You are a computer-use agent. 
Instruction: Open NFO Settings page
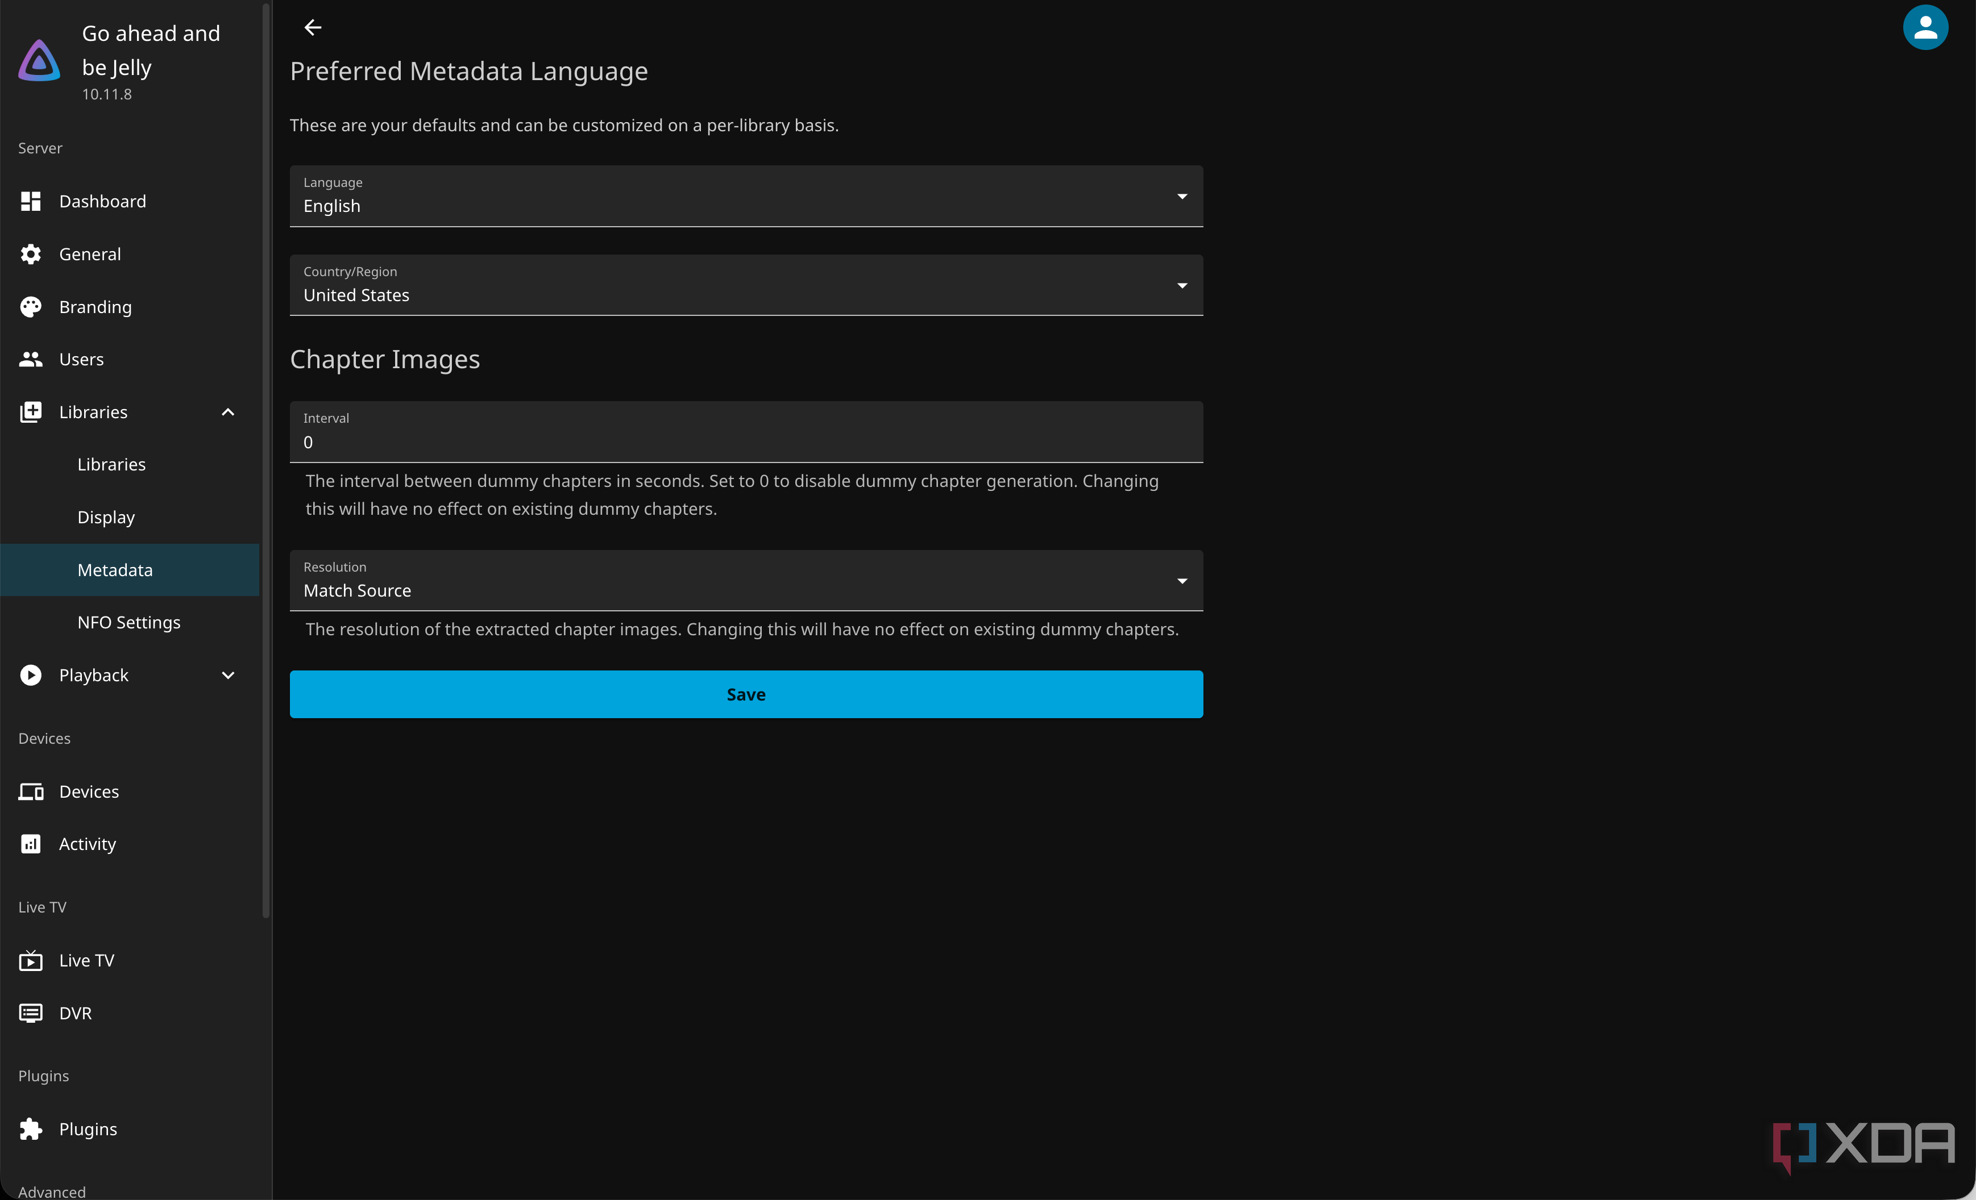point(129,623)
